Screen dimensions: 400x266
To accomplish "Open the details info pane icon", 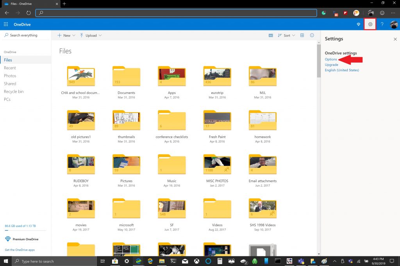I will pyautogui.click(x=312, y=35).
